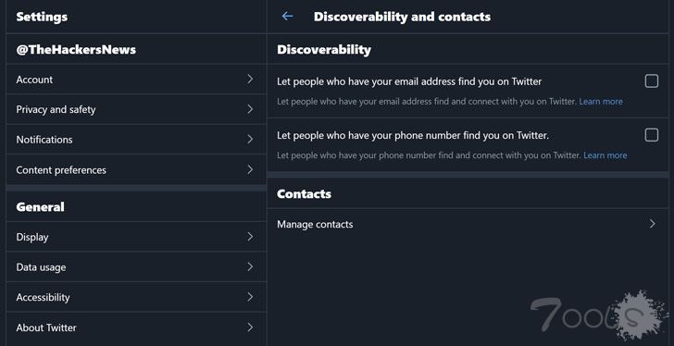This screenshot has height=346, width=674.
Task: Enable phone number discoverability checkbox
Action: click(652, 135)
